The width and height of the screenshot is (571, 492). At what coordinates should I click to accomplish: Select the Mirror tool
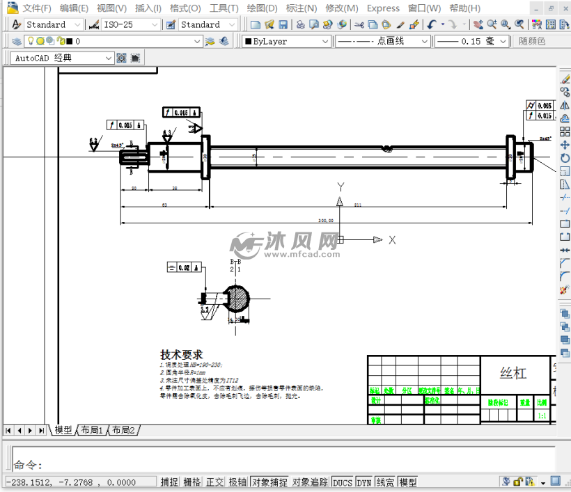coord(565,105)
